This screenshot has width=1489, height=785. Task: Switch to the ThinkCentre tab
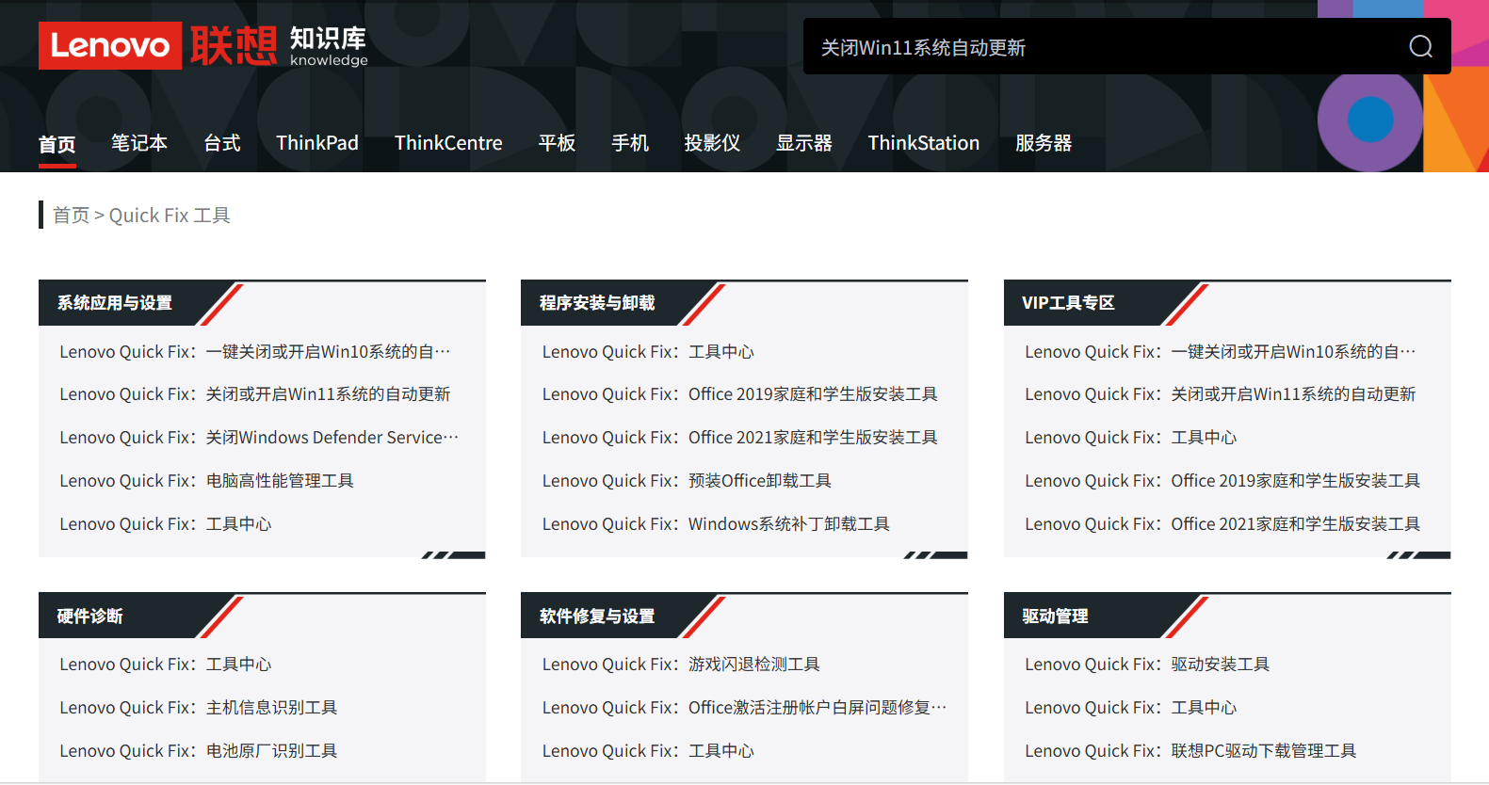[448, 143]
